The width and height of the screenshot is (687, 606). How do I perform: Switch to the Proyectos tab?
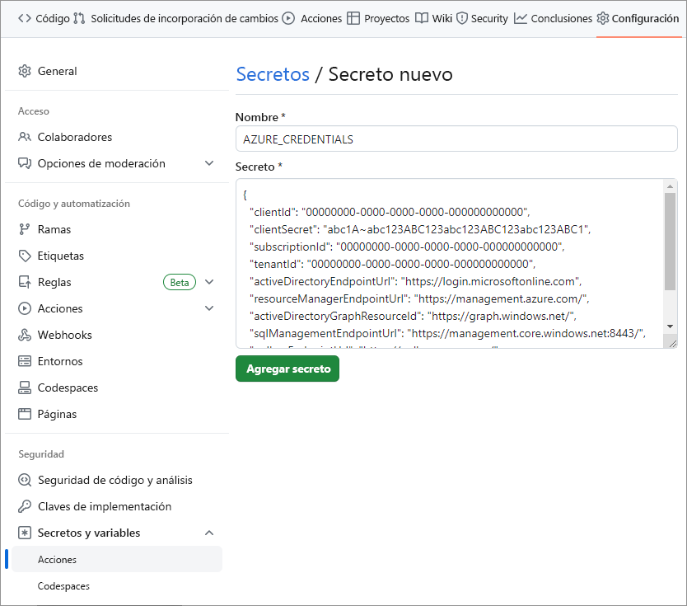click(378, 18)
